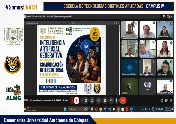The height and width of the screenshot is (124, 176).
Task: Click presenter name CHRISTIAN MAURICIO CASTILLO ESTRADA
Action: click(x=41, y=17)
